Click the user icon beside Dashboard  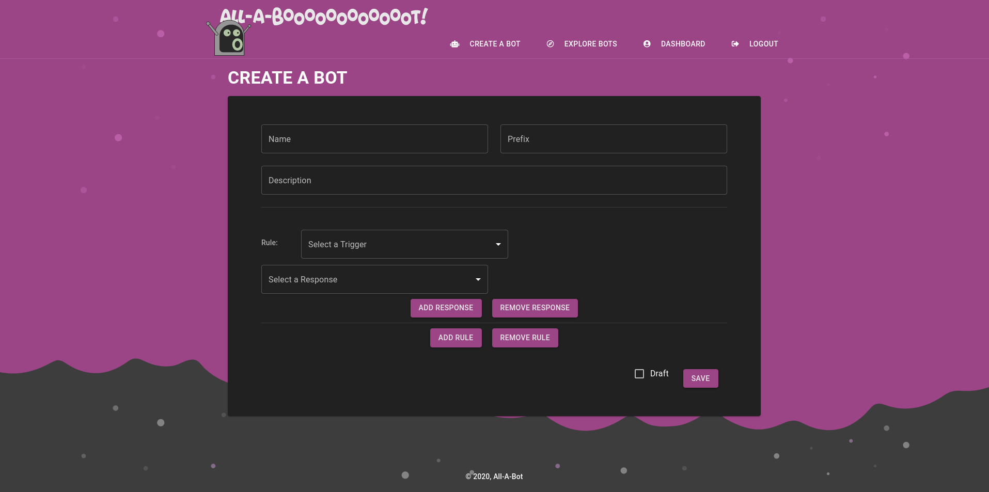coord(647,44)
